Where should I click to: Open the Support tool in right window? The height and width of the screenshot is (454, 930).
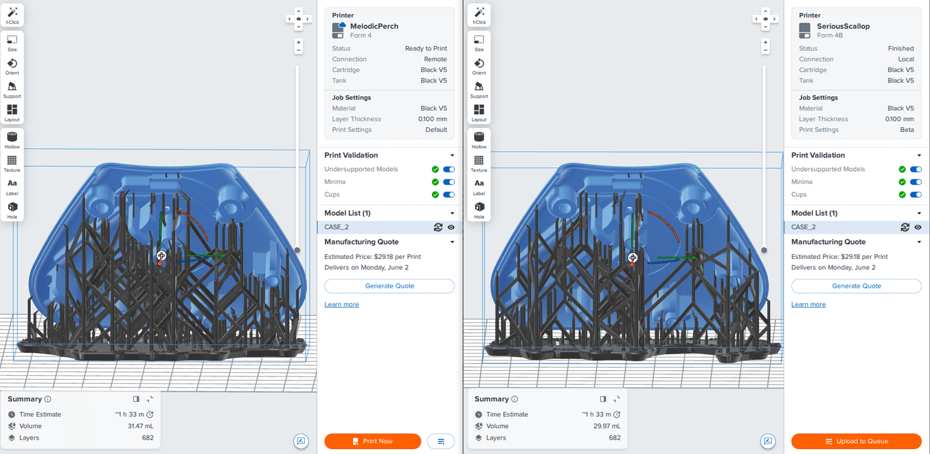pyautogui.click(x=479, y=89)
